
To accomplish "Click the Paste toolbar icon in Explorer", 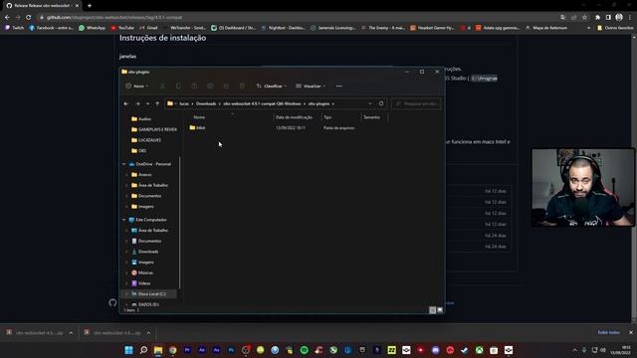I will (x=194, y=87).
